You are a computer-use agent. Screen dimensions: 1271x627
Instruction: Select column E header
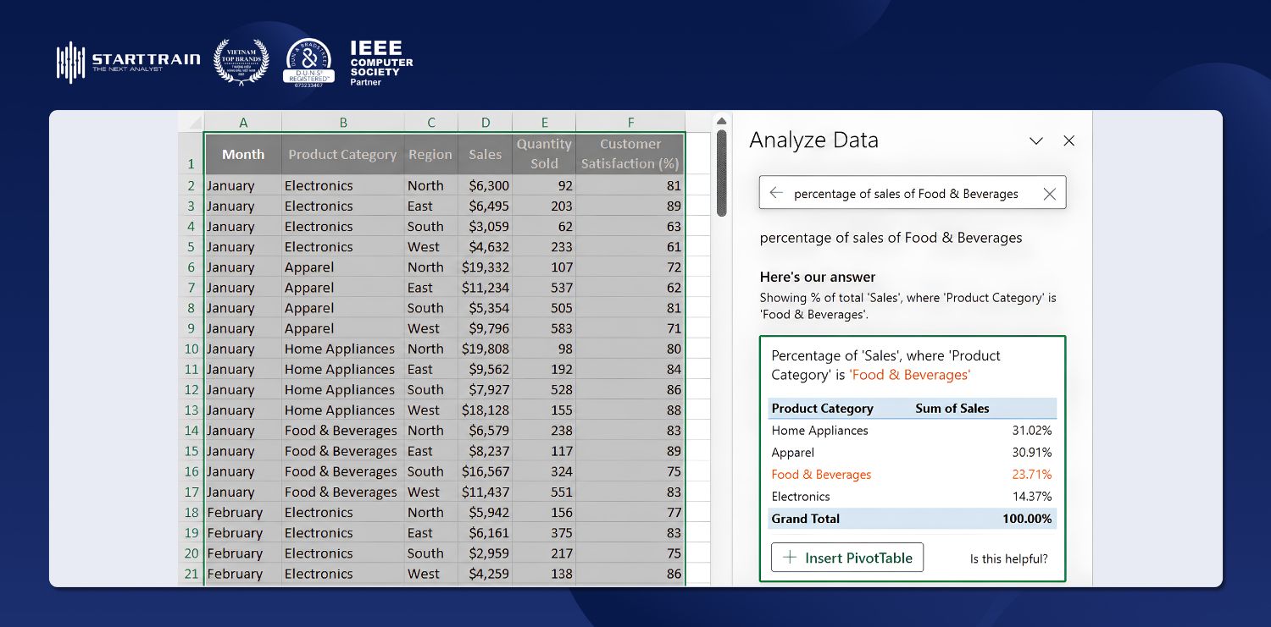(544, 123)
